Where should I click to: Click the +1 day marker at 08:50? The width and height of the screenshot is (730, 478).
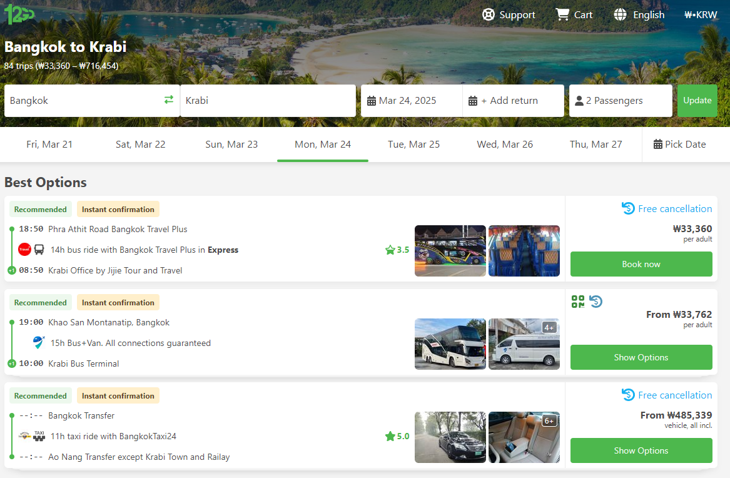click(x=12, y=270)
